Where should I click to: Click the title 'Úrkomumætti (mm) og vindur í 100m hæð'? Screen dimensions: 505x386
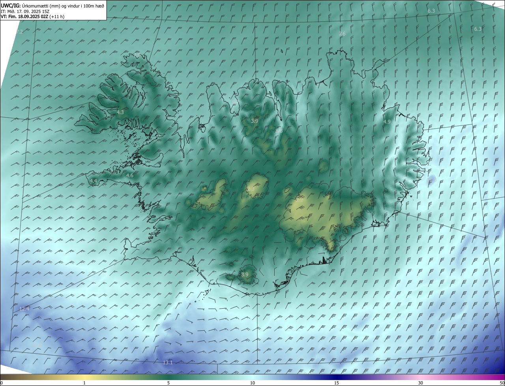coord(63,6)
